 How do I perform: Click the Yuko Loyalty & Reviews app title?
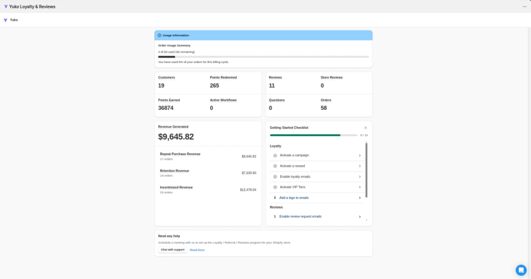[x=32, y=6]
